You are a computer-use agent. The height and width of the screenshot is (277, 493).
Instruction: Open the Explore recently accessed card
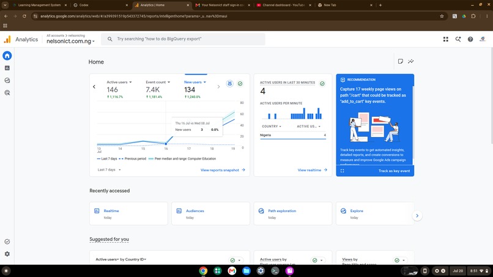click(x=375, y=214)
